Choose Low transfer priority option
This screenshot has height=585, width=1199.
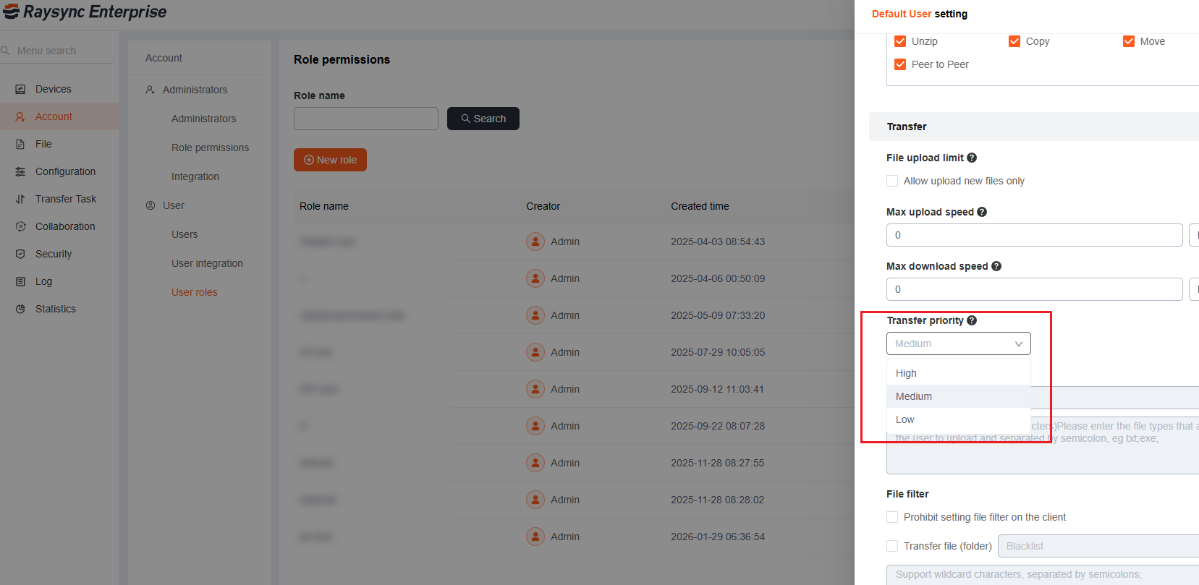point(905,419)
